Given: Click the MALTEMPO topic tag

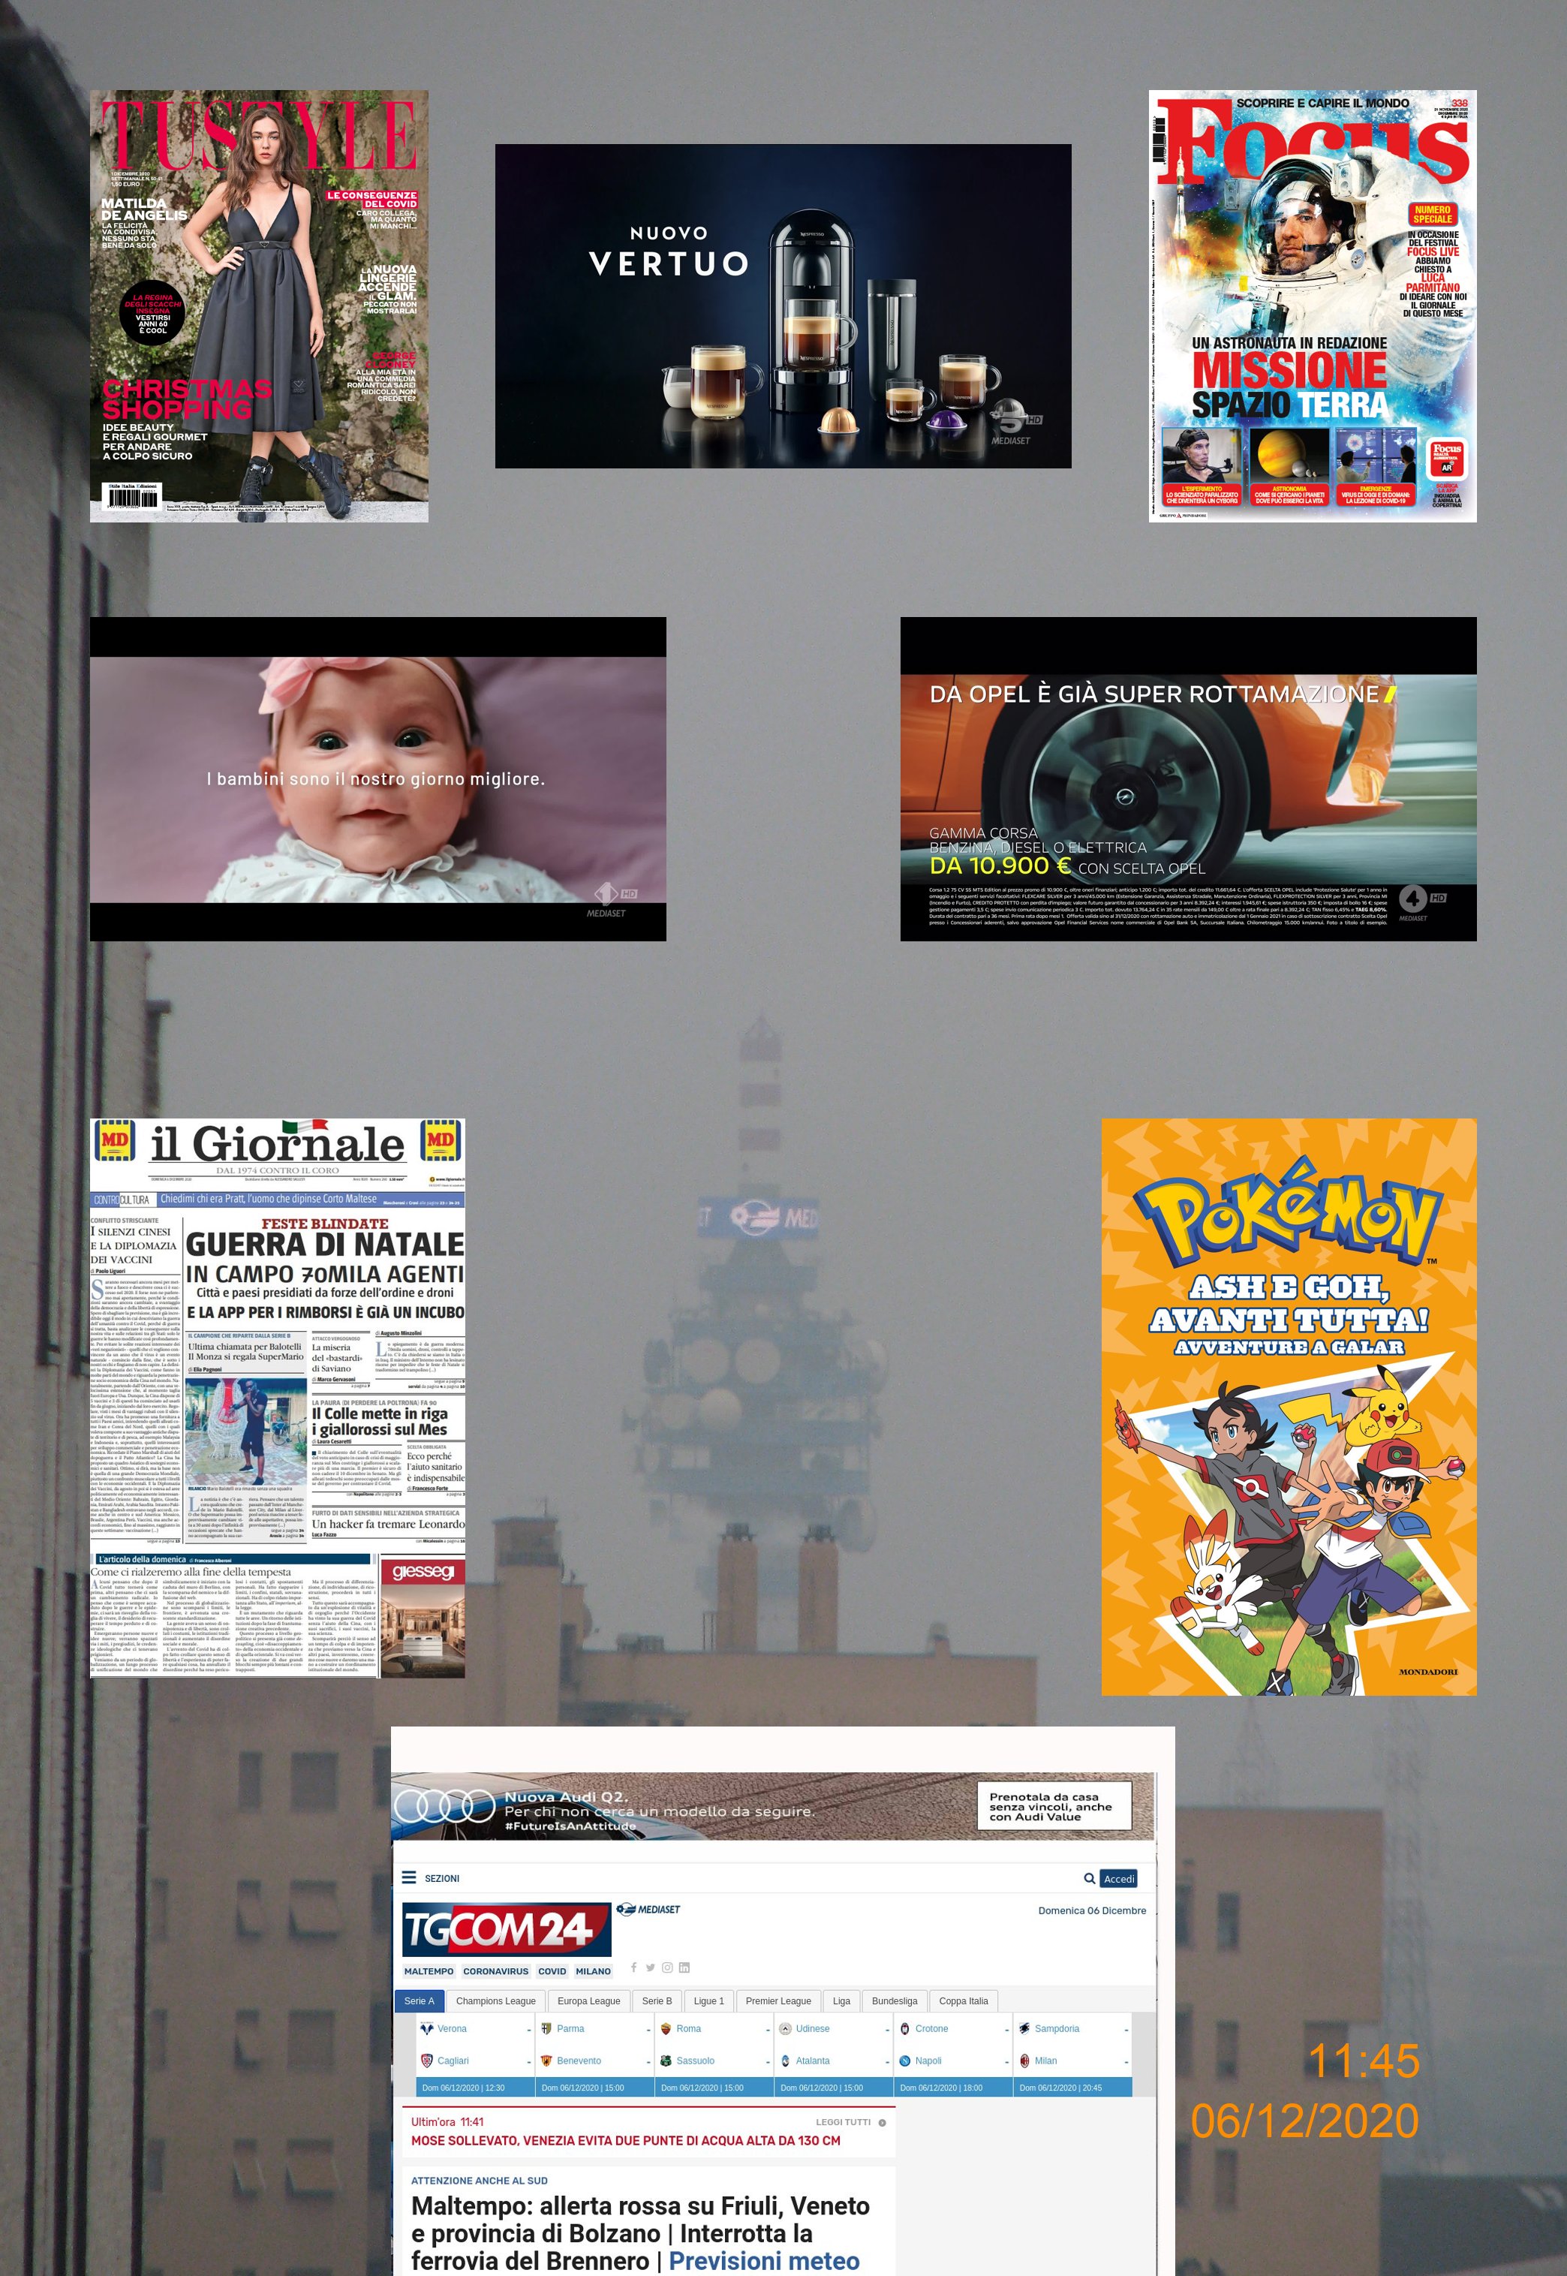Looking at the screenshot, I should coord(428,1970).
